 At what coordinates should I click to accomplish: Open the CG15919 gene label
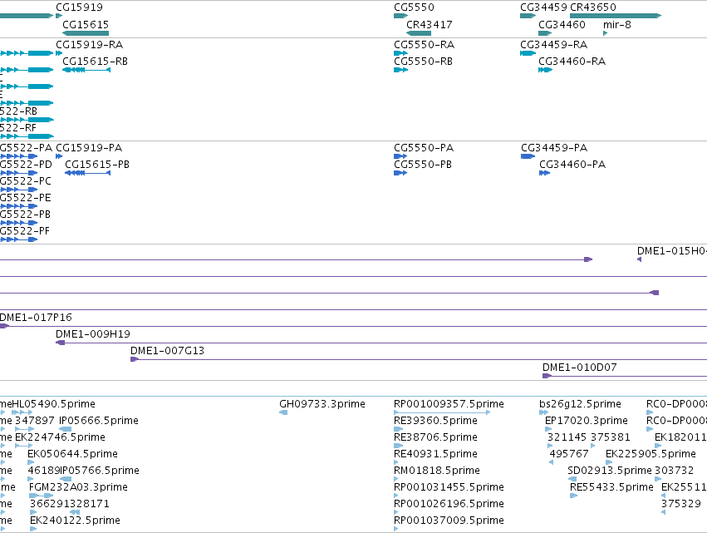click(80, 7)
